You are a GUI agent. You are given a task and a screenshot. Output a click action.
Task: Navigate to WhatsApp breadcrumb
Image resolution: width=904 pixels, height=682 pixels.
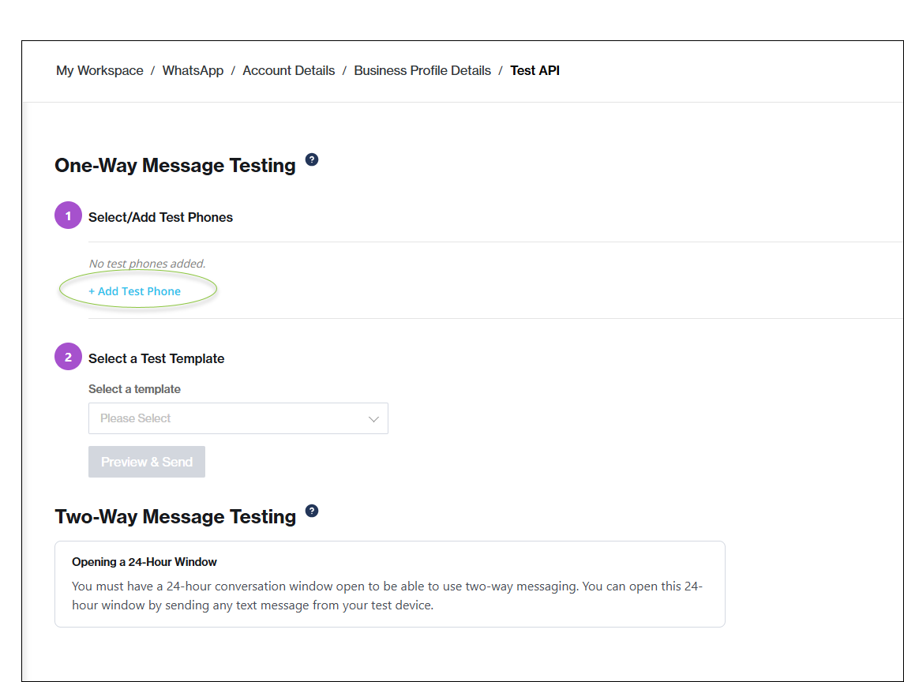pos(193,70)
